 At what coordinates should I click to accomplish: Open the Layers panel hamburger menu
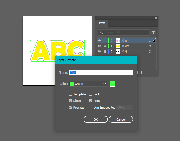coord(155,23)
